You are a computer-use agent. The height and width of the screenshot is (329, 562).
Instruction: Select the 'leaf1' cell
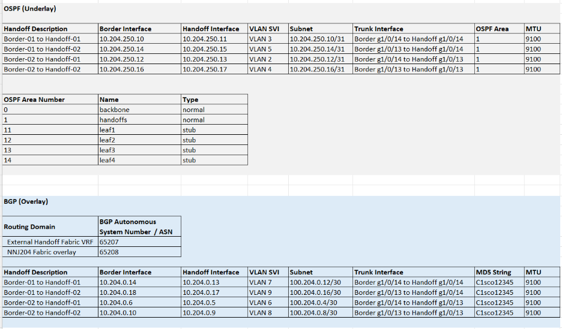pyautogui.click(x=139, y=130)
